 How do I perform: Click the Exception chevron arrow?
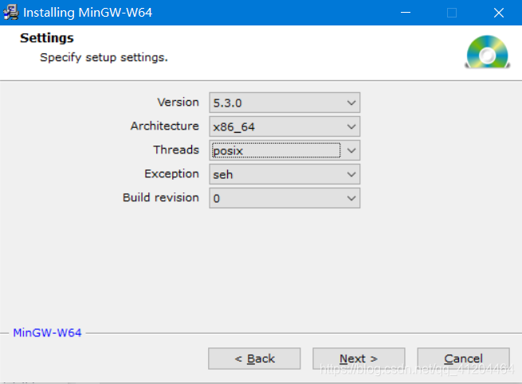pos(351,174)
